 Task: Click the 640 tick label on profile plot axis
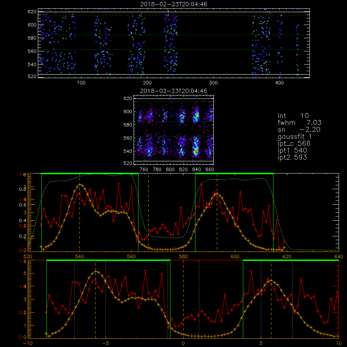point(339,257)
